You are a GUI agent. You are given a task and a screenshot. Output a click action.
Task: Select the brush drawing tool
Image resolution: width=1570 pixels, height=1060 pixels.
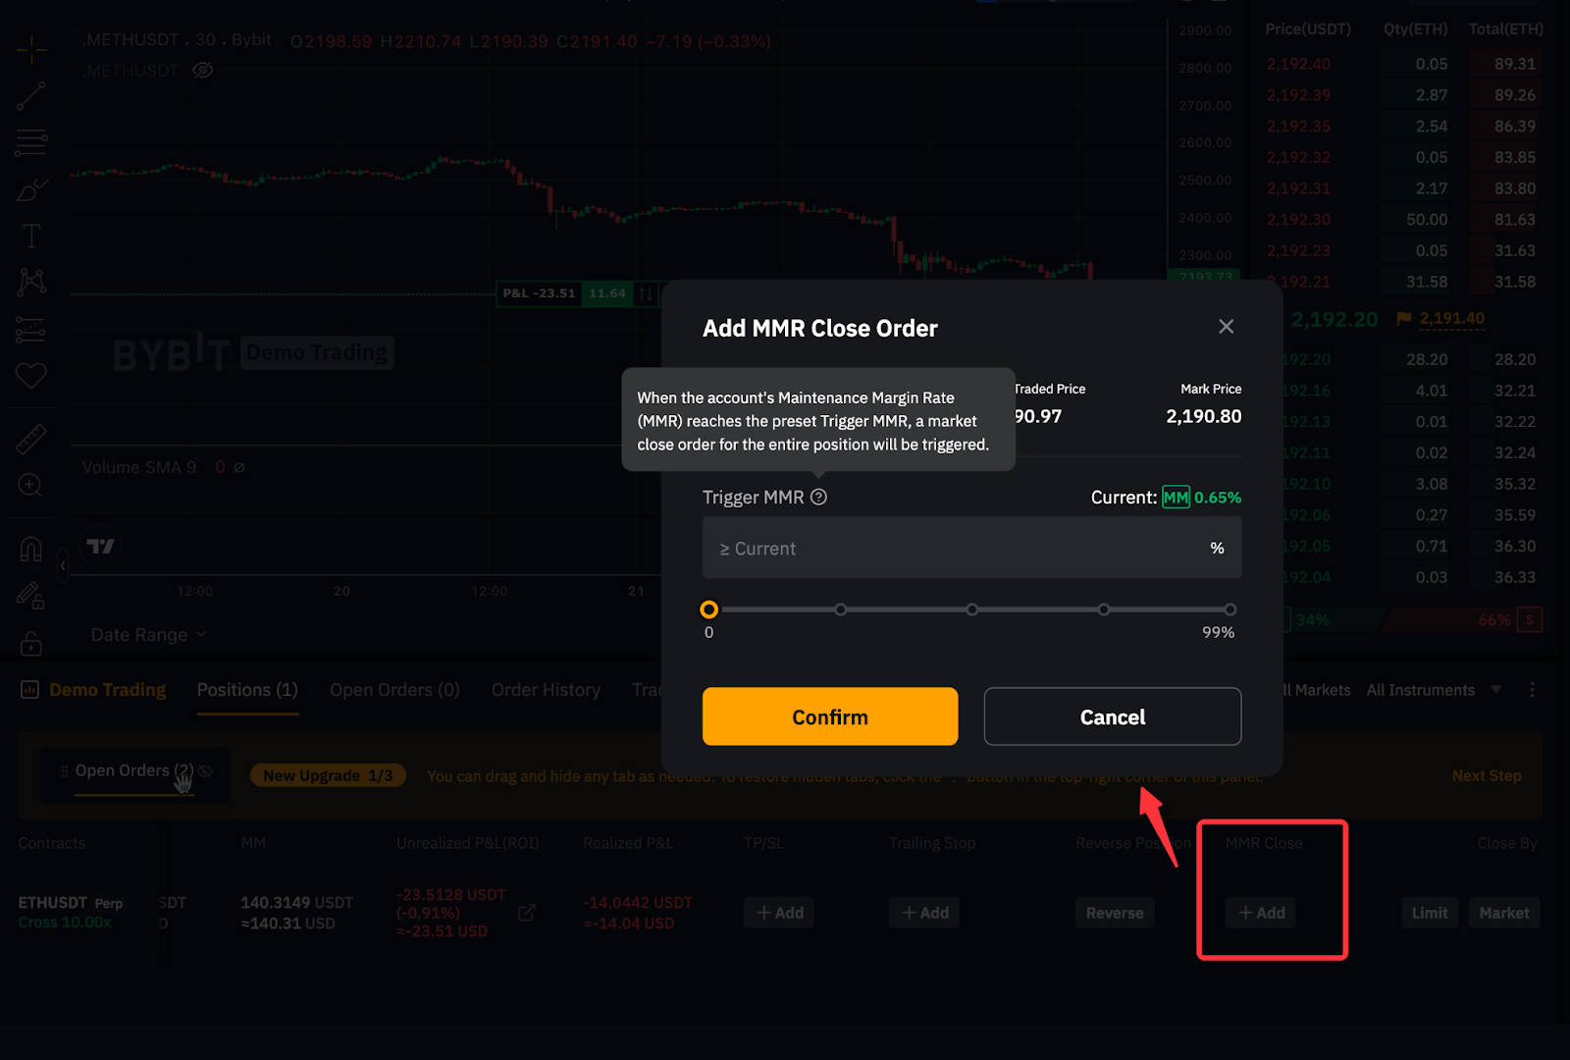click(x=31, y=188)
